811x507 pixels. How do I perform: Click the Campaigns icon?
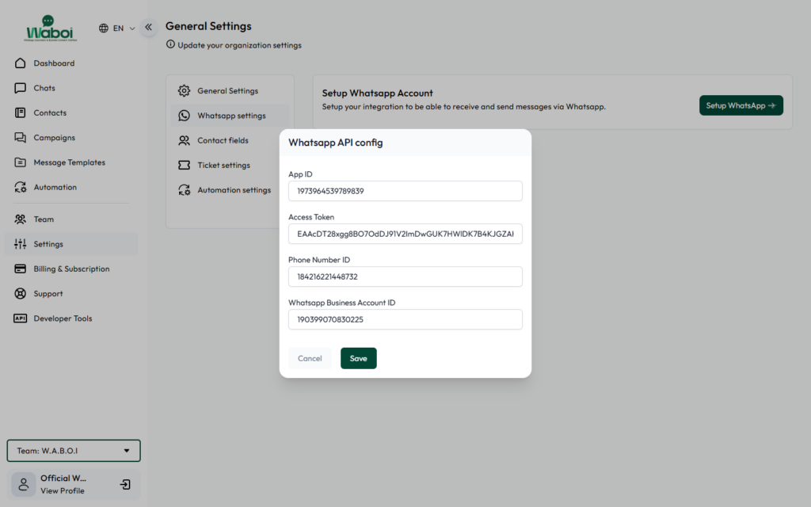[x=20, y=138]
